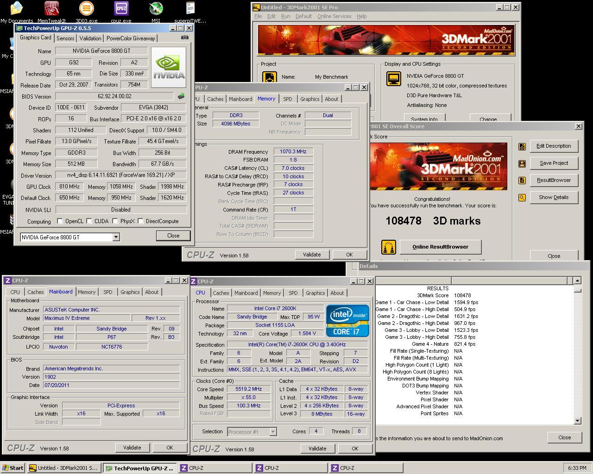The image size is (593, 474).
Task: Click the Show Details magnifier icon
Action: (522, 198)
